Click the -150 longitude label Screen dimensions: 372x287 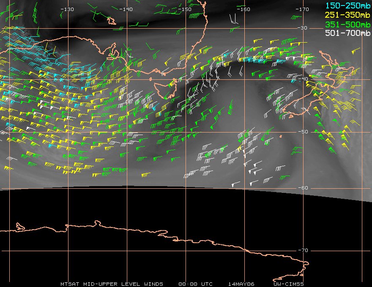click(x=185, y=9)
